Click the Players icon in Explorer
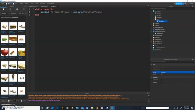The image size is (195, 110). click(x=154, y=23)
